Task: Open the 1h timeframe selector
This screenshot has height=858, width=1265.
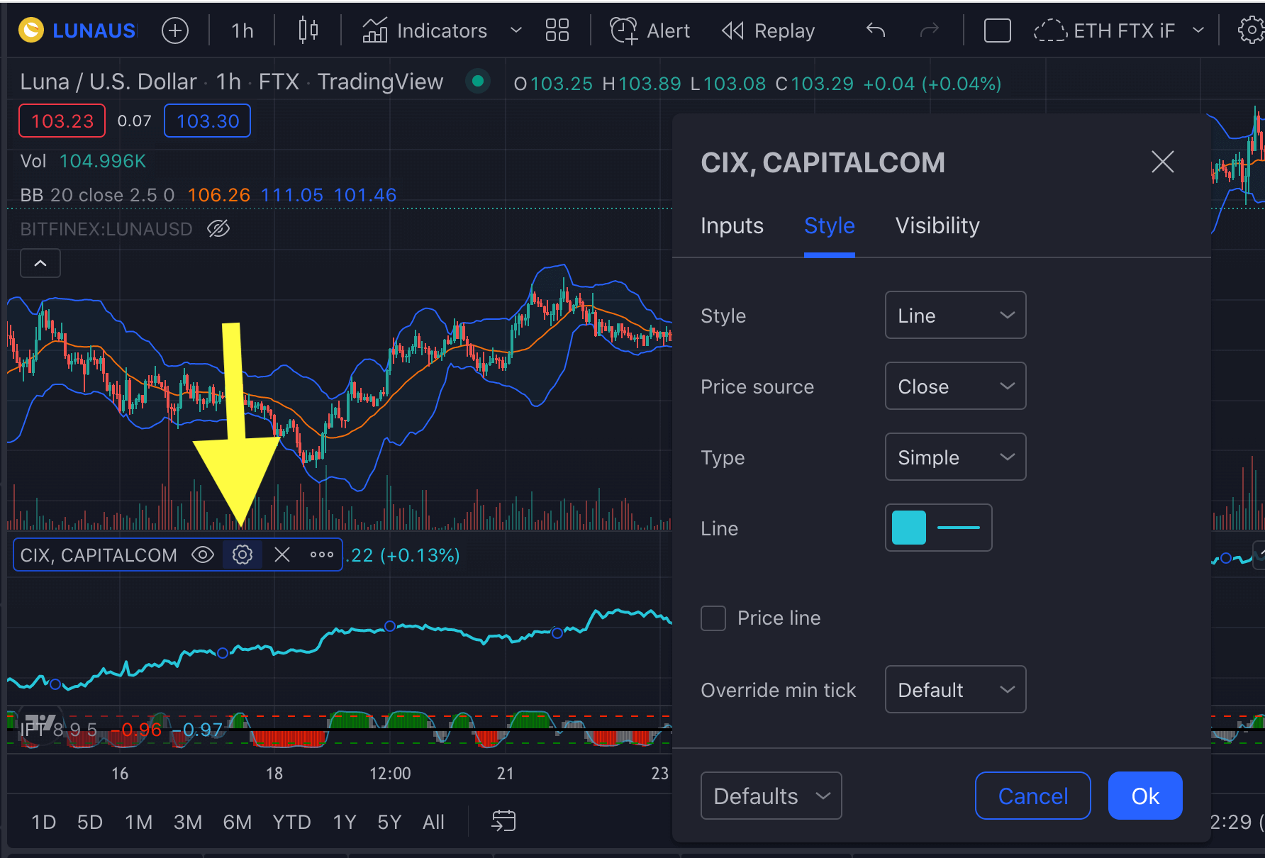Action: coord(243,30)
